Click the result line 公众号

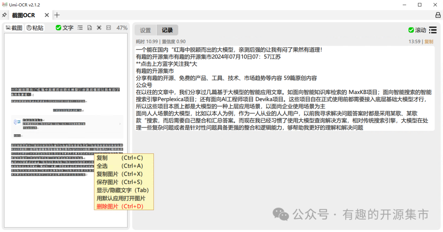pyautogui.click(x=144, y=85)
